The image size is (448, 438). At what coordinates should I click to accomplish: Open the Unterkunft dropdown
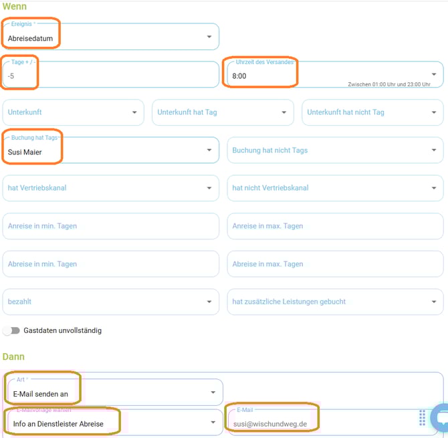click(73, 112)
